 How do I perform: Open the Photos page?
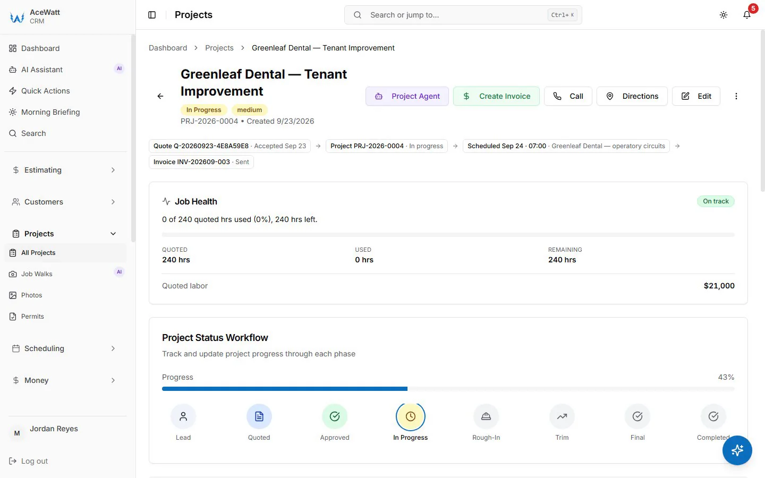(x=65, y=295)
